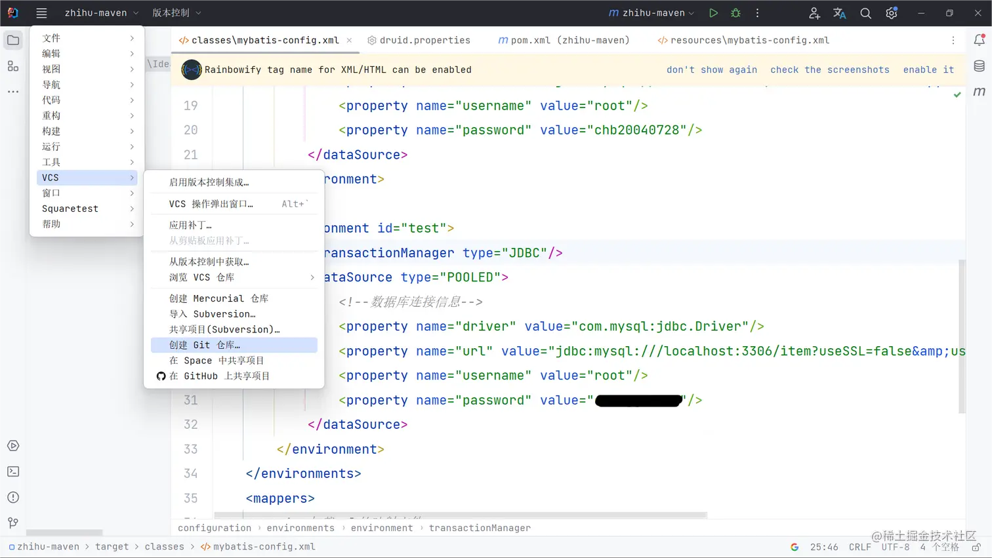
Task: Click the green inspection checkmark icon
Action: pos(957,95)
